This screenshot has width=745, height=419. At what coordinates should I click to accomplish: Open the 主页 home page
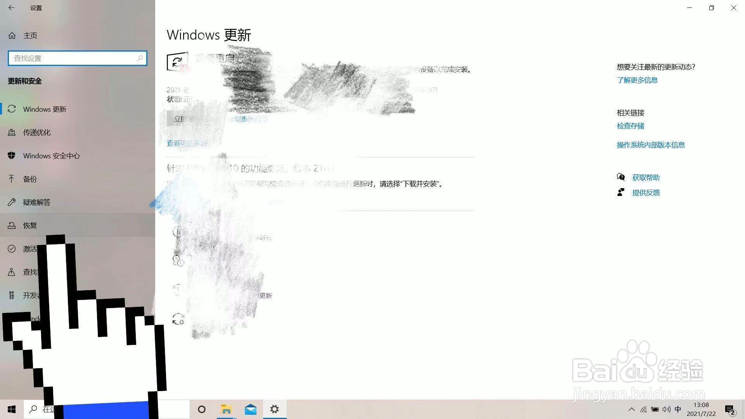(30, 36)
